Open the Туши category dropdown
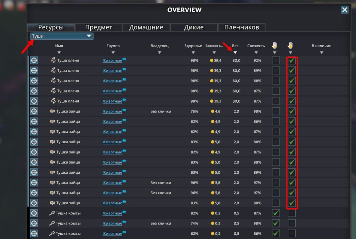 point(62,36)
